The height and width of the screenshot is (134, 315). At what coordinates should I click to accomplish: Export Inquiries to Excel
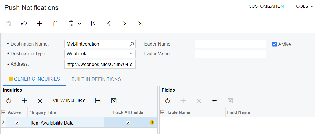coord(114,101)
